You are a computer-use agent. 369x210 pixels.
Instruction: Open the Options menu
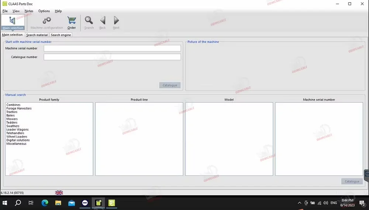pos(44,11)
